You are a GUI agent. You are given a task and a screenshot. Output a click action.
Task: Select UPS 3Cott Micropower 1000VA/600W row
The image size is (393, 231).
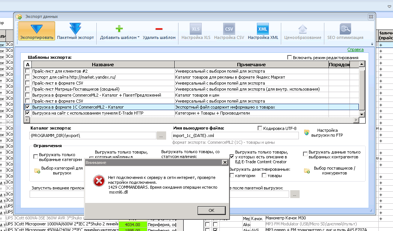(x=61, y=224)
